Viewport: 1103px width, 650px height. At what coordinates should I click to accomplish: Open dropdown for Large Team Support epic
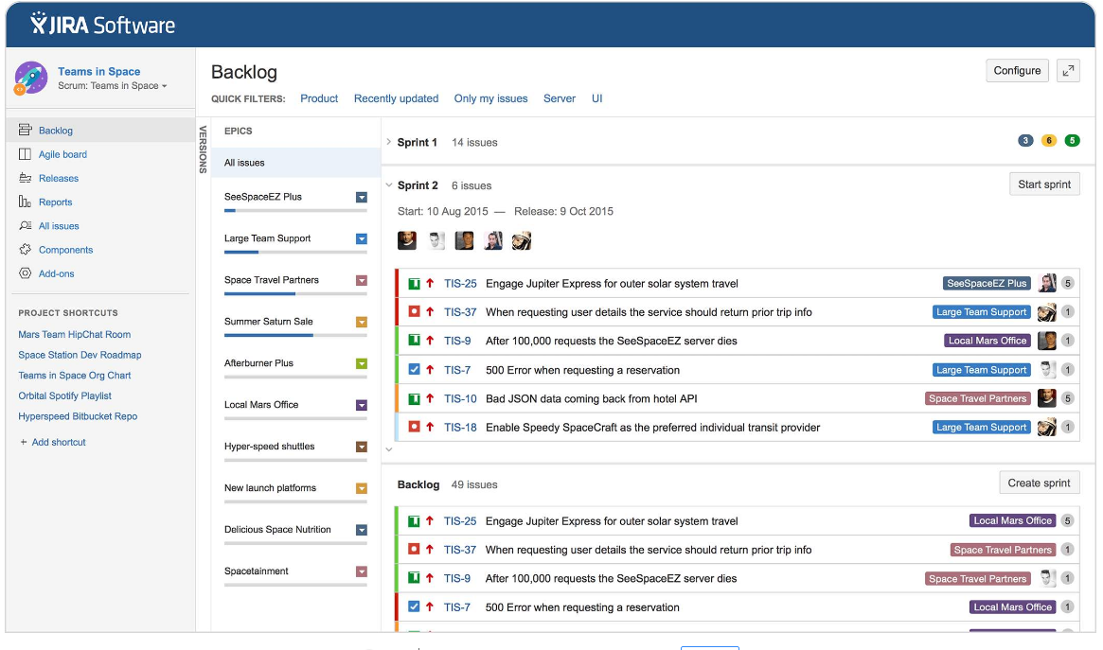pyautogui.click(x=362, y=239)
